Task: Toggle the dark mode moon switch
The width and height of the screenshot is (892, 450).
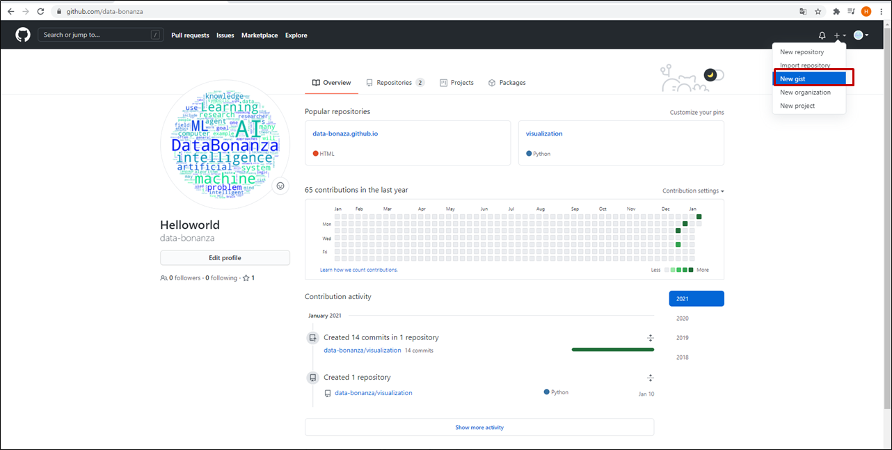Action: (714, 74)
